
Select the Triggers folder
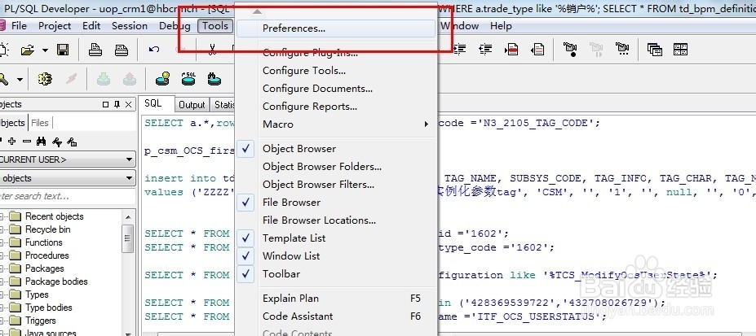41,321
